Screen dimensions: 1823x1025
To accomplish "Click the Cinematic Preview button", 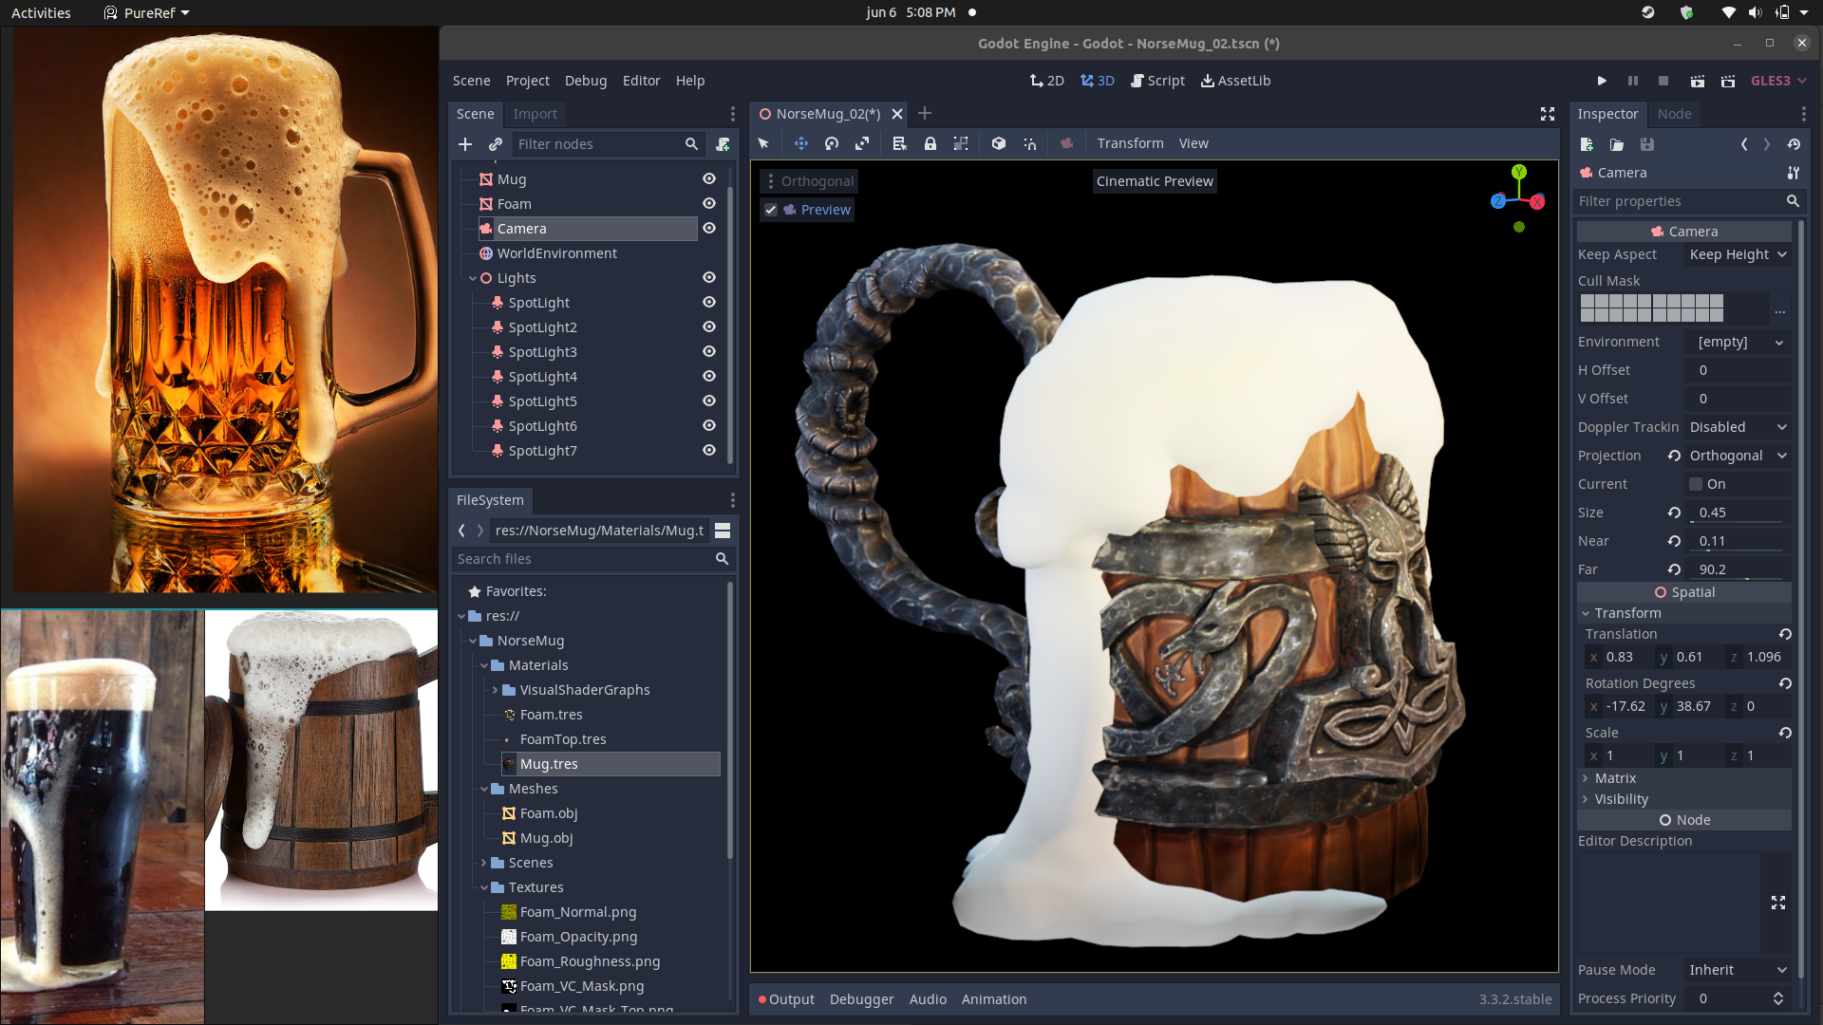I will (x=1155, y=181).
